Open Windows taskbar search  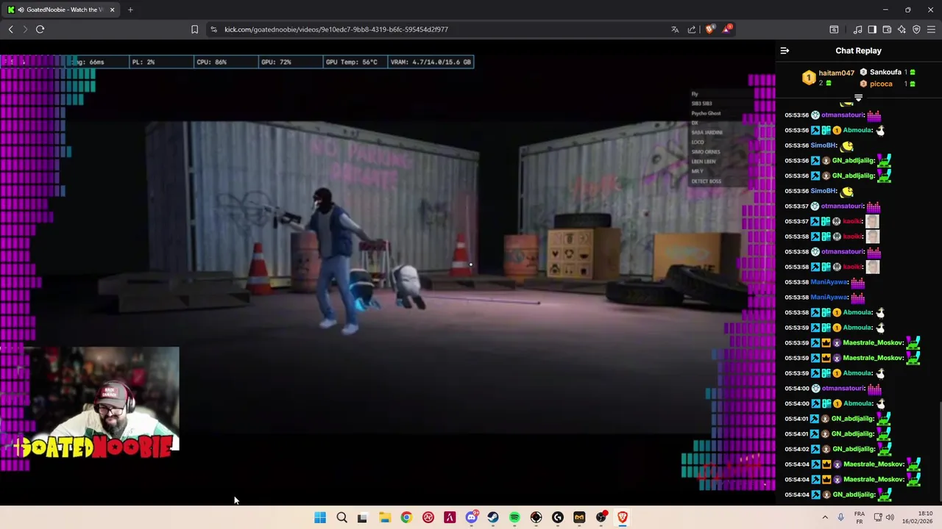coord(341,518)
